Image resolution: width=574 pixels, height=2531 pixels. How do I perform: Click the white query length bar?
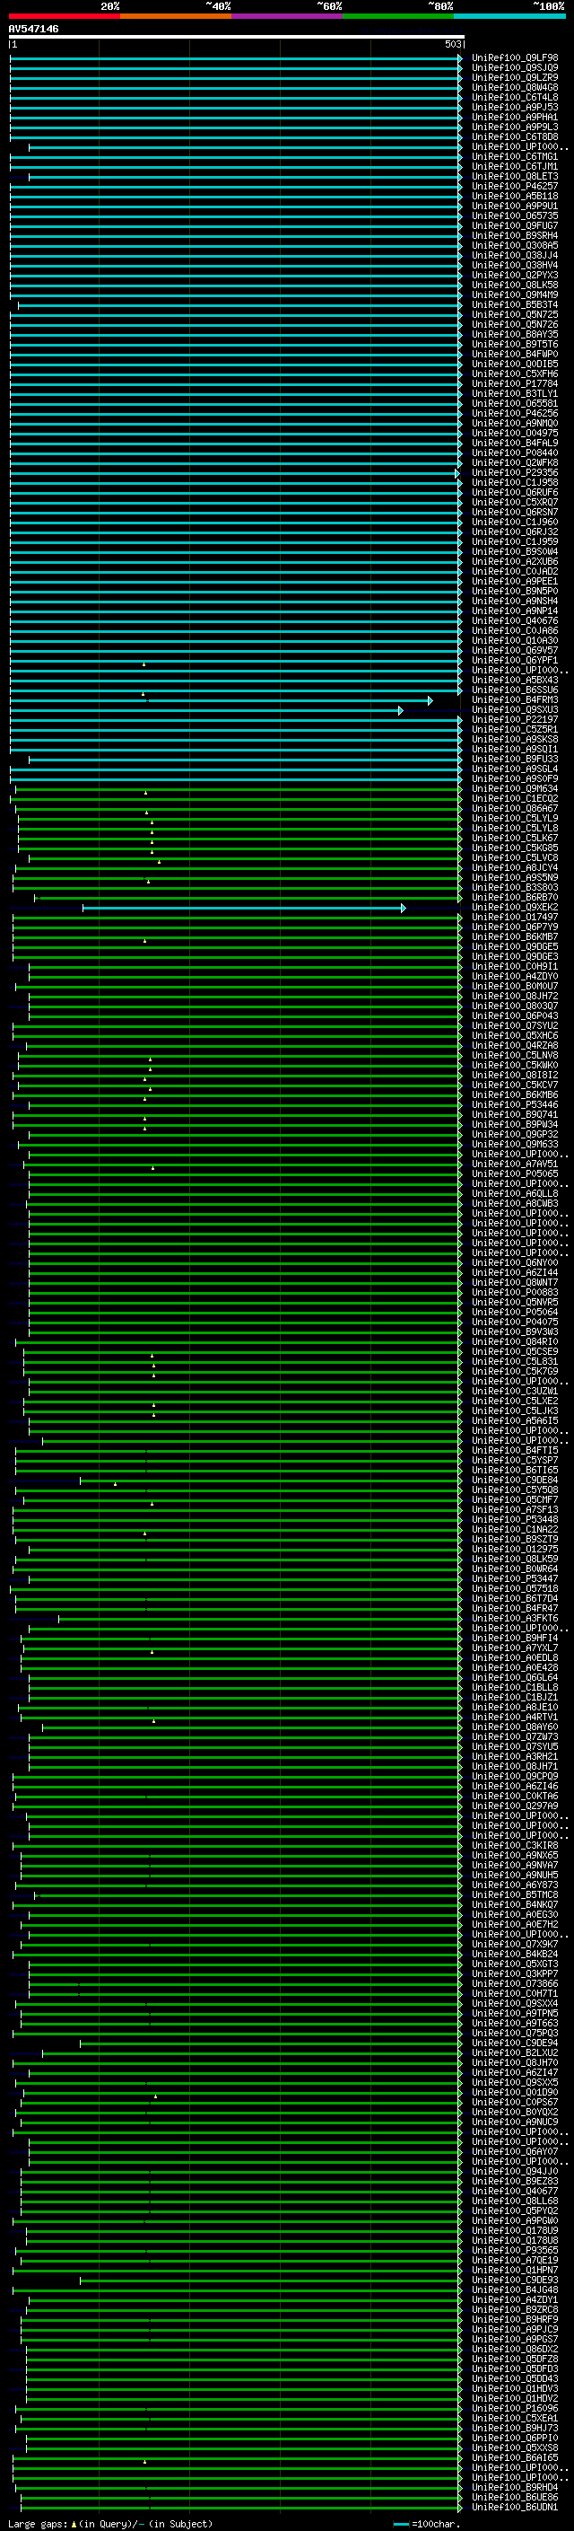point(236,36)
